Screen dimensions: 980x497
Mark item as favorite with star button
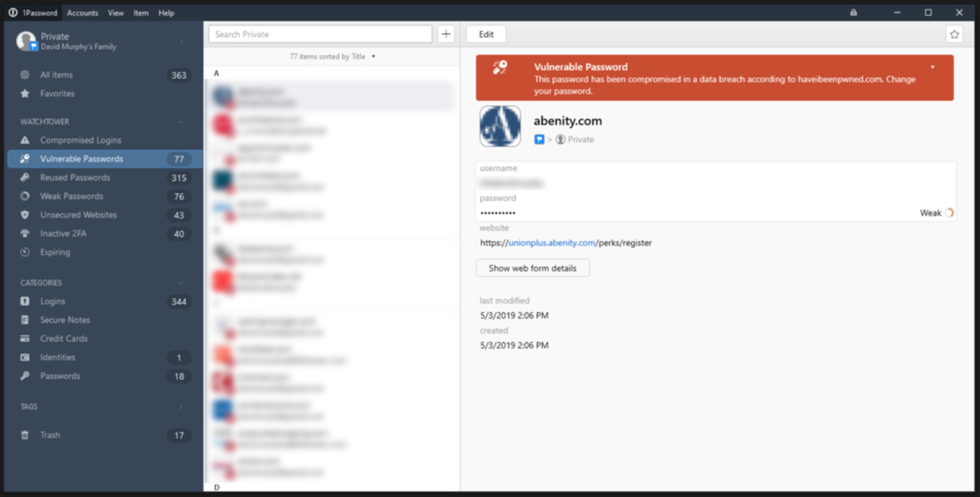[954, 34]
